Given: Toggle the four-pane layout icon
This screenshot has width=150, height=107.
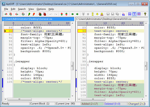Looking at the screenshot, I should 139,14.
